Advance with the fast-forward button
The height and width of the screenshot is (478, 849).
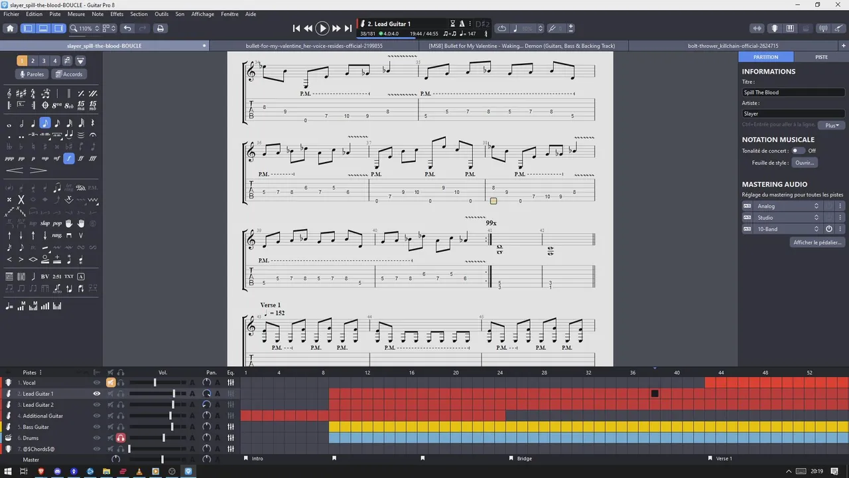(x=336, y=29)
